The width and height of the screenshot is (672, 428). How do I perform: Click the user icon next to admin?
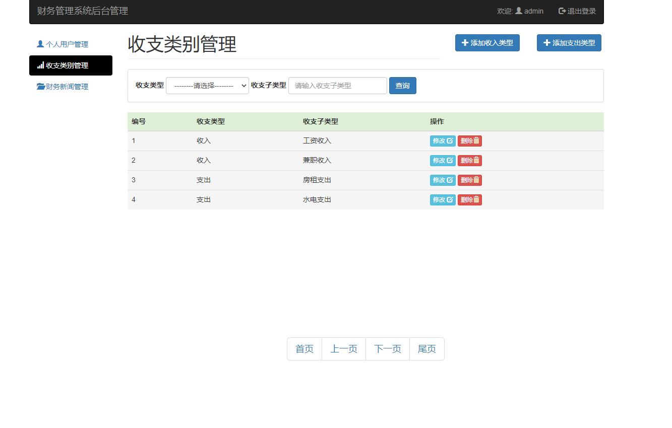coord(519,11)
